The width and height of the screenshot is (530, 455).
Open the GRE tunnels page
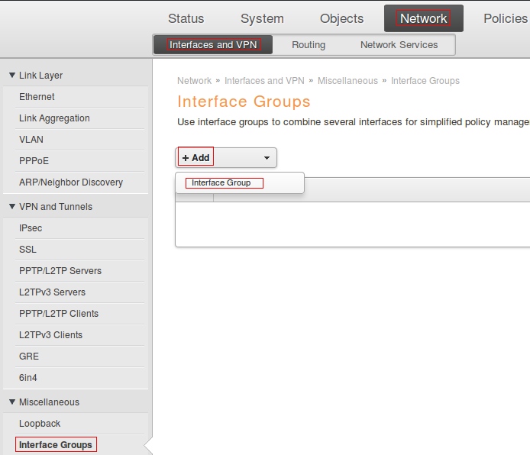pyautogui.click(x=29, y=357)
